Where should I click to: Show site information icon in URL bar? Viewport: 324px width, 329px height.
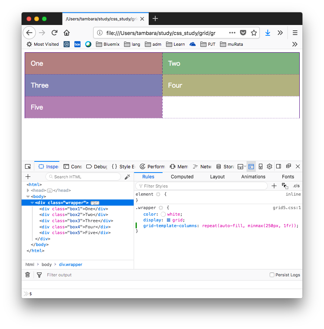click(100, 33)
